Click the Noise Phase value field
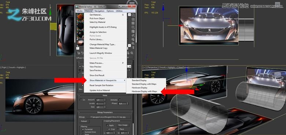Screen dimensions: 286x135 (122, 104)
